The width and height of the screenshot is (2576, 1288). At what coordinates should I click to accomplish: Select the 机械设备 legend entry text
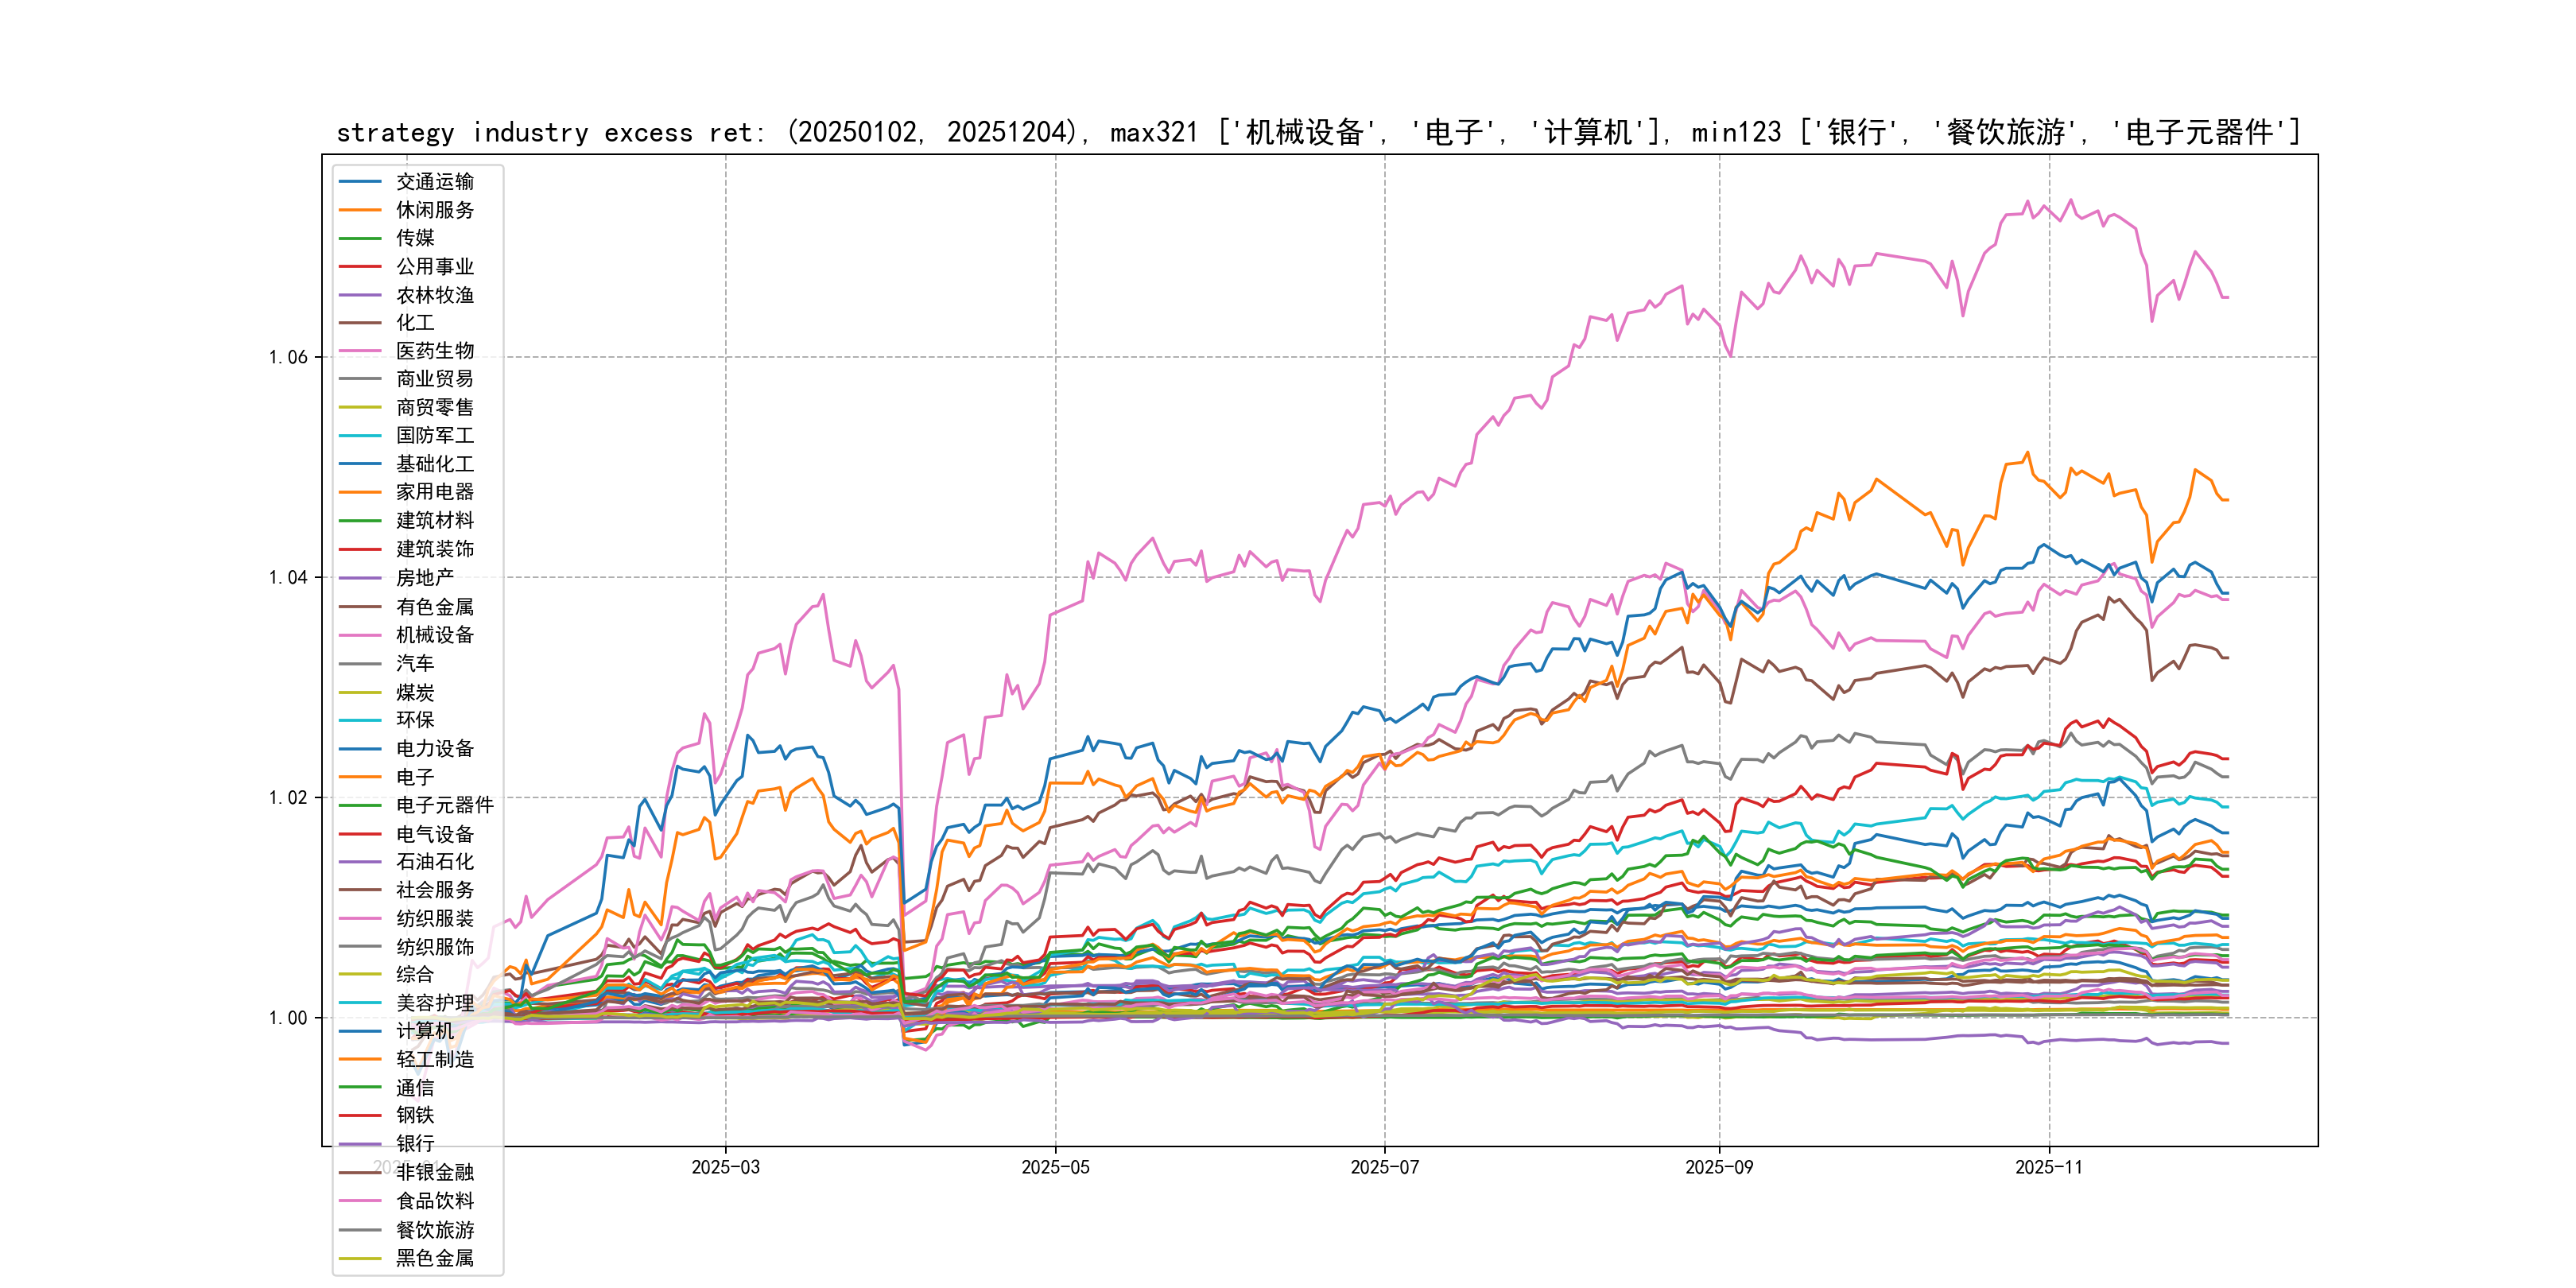[434, 635]
